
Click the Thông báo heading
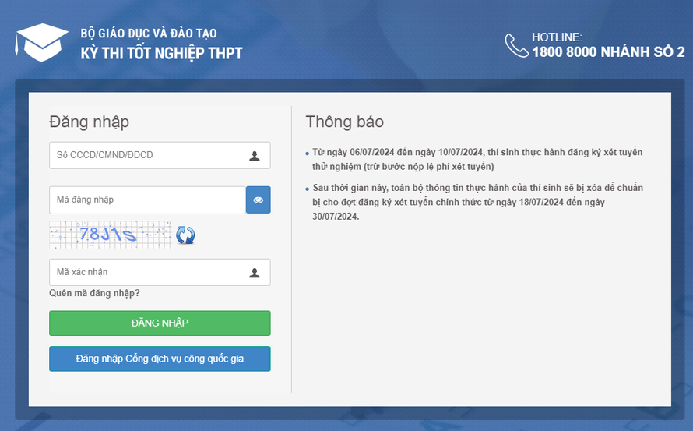click(x=344, y=122)
